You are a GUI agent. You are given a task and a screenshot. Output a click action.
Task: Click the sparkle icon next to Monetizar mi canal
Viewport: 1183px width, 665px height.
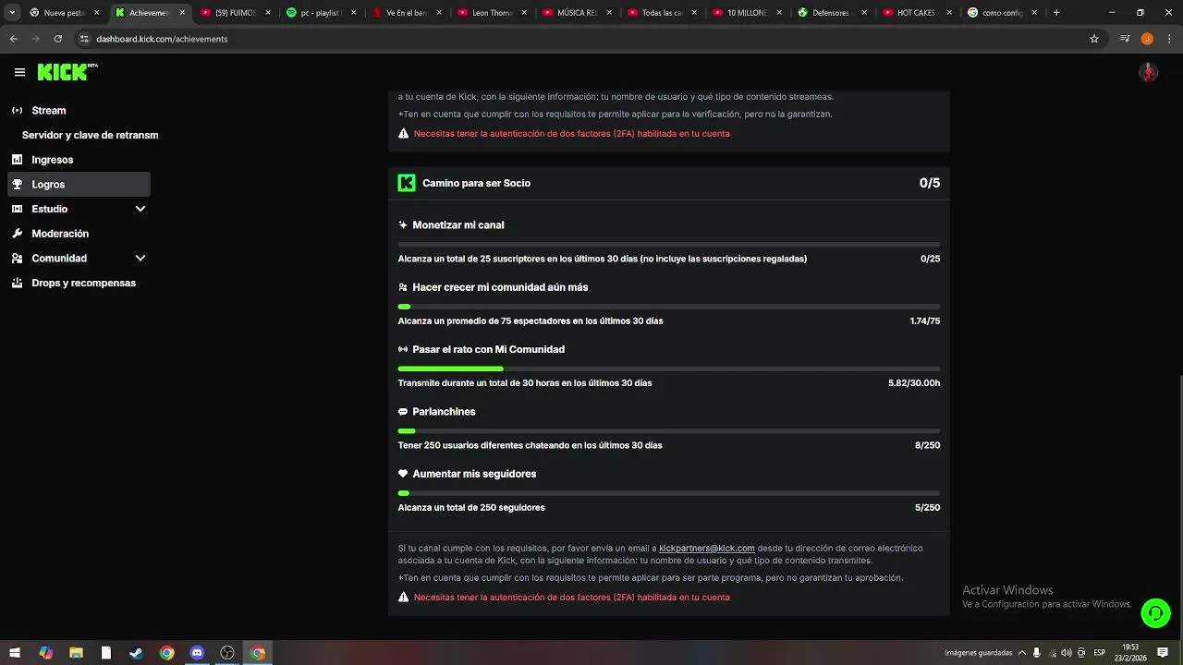click(403, 225)
